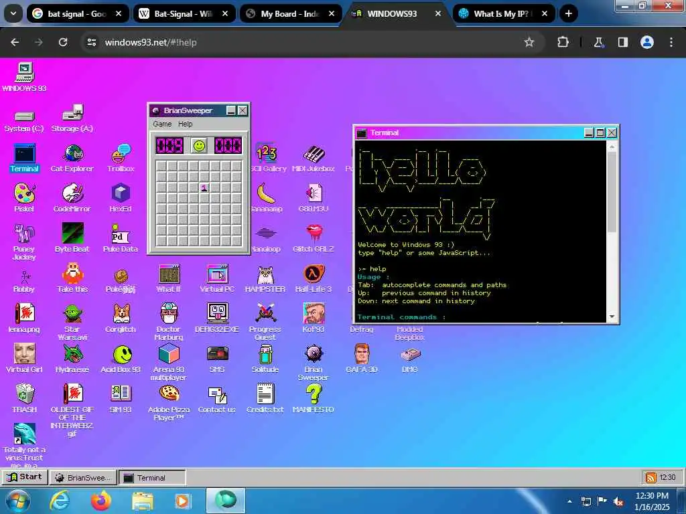Open the Contact us icon
Image resolution: width=686 pixels, height=514 pixels.
click(217, 399)
